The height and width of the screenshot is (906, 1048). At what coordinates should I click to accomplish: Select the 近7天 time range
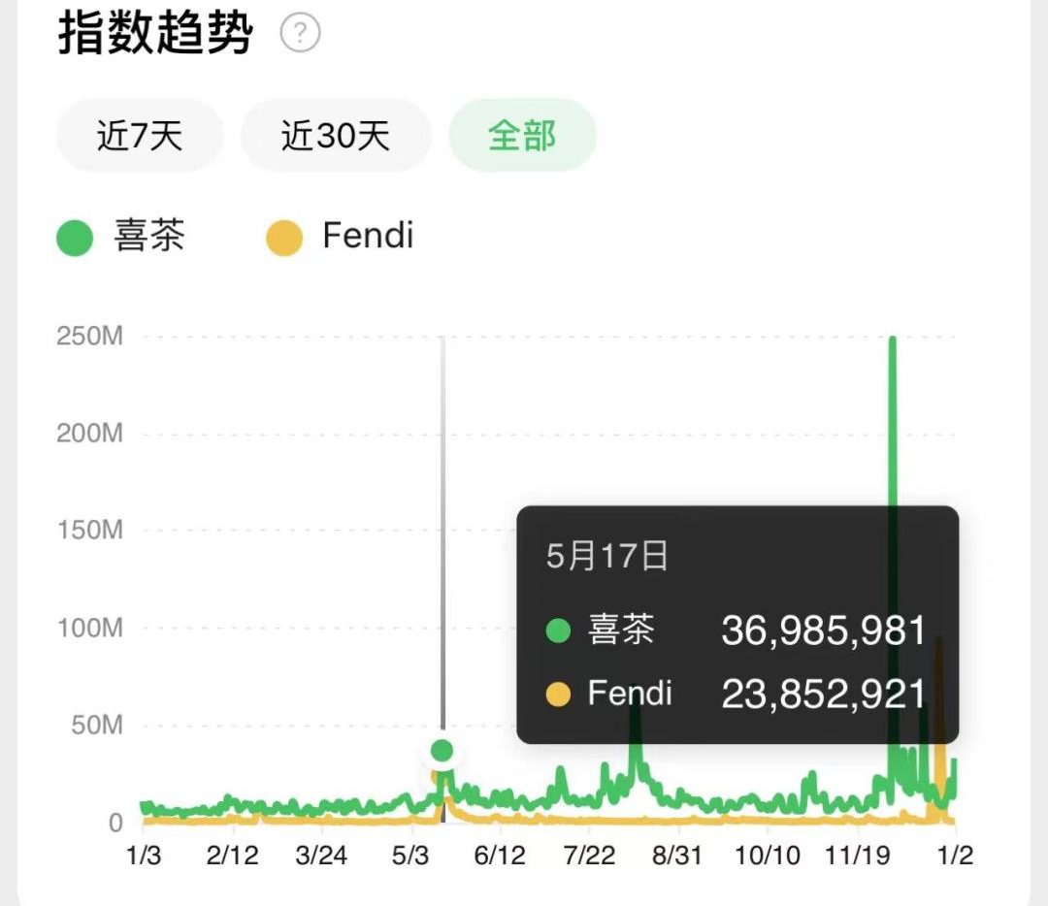pos(140,136)
